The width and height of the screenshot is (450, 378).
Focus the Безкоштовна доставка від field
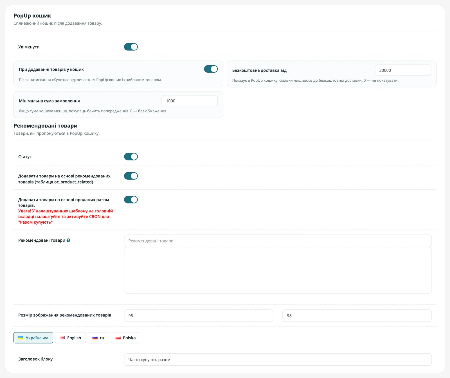(x=403, y=70)
